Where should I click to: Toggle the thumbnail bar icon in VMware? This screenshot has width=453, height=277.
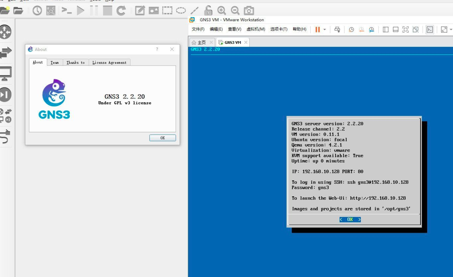[x=396, y=30]
